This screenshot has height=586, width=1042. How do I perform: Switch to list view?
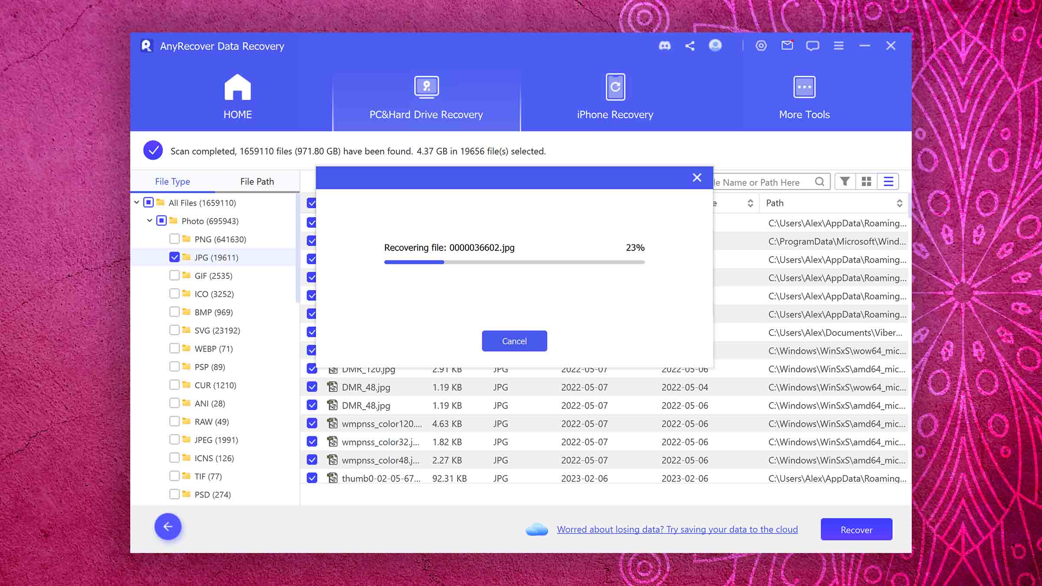pos(888,181)
